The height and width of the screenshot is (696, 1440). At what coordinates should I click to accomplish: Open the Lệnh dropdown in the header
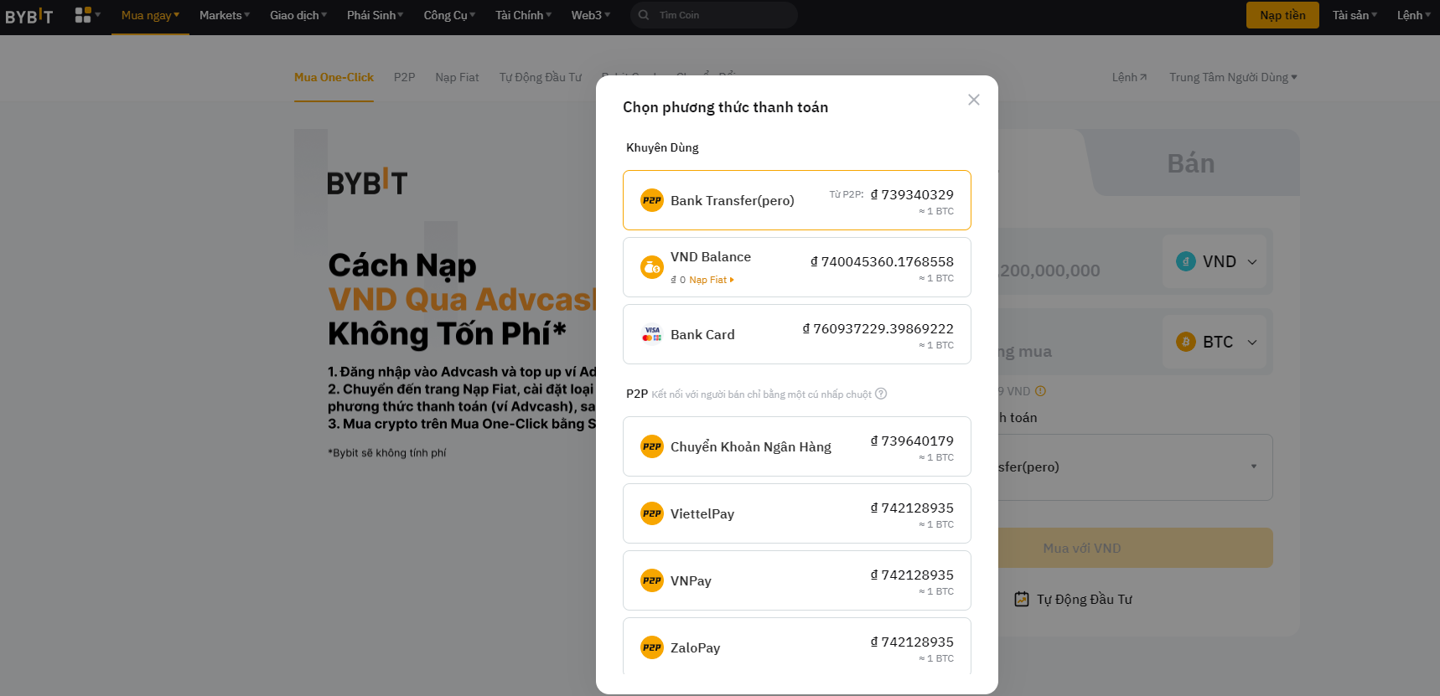[1414, 15]
